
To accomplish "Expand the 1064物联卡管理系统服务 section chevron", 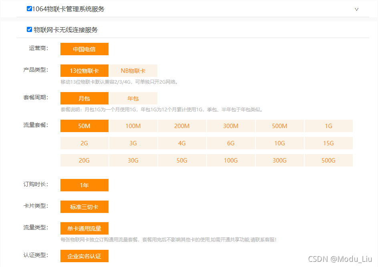I will tap(356, 9).
